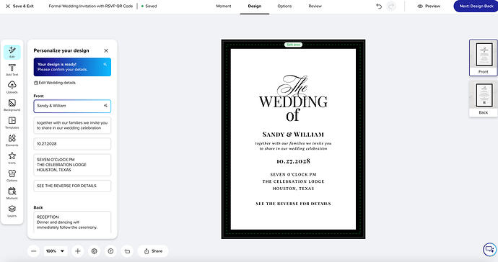
Task: Select the together with our families text on card
Action: tap(293, 145)
